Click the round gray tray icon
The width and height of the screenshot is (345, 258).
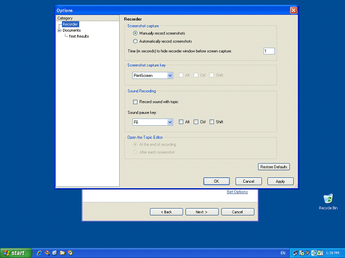(308, 253)
